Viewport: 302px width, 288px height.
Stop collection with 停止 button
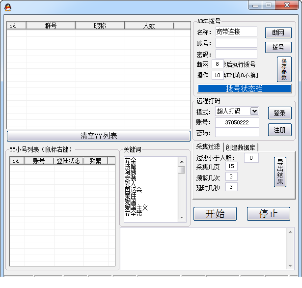click(269, 214)
